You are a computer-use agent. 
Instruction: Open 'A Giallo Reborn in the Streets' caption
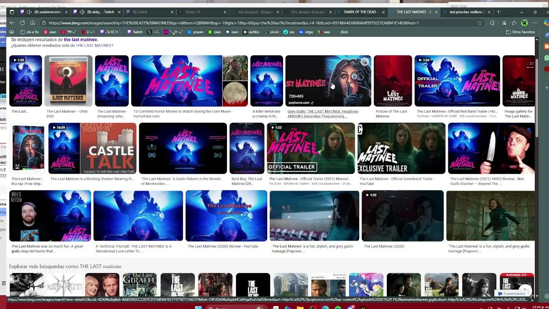click(181, 181)
